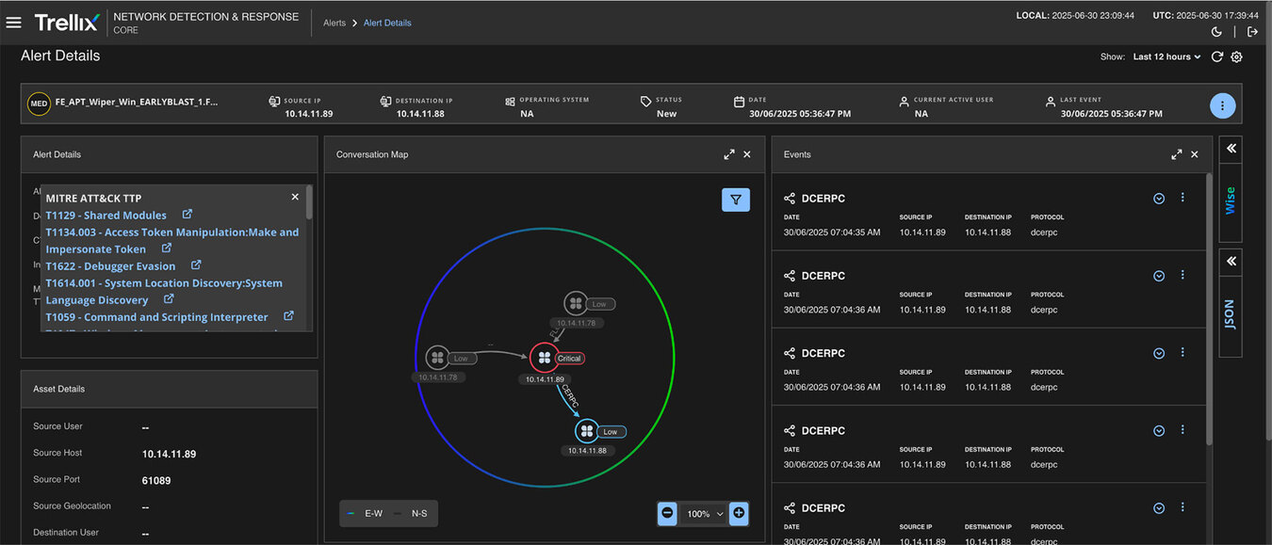Screen dimensions: 1272x545
Task: Expand the Wise side panel chevron
Action: pyautogui.click(x=1231, y=149)
